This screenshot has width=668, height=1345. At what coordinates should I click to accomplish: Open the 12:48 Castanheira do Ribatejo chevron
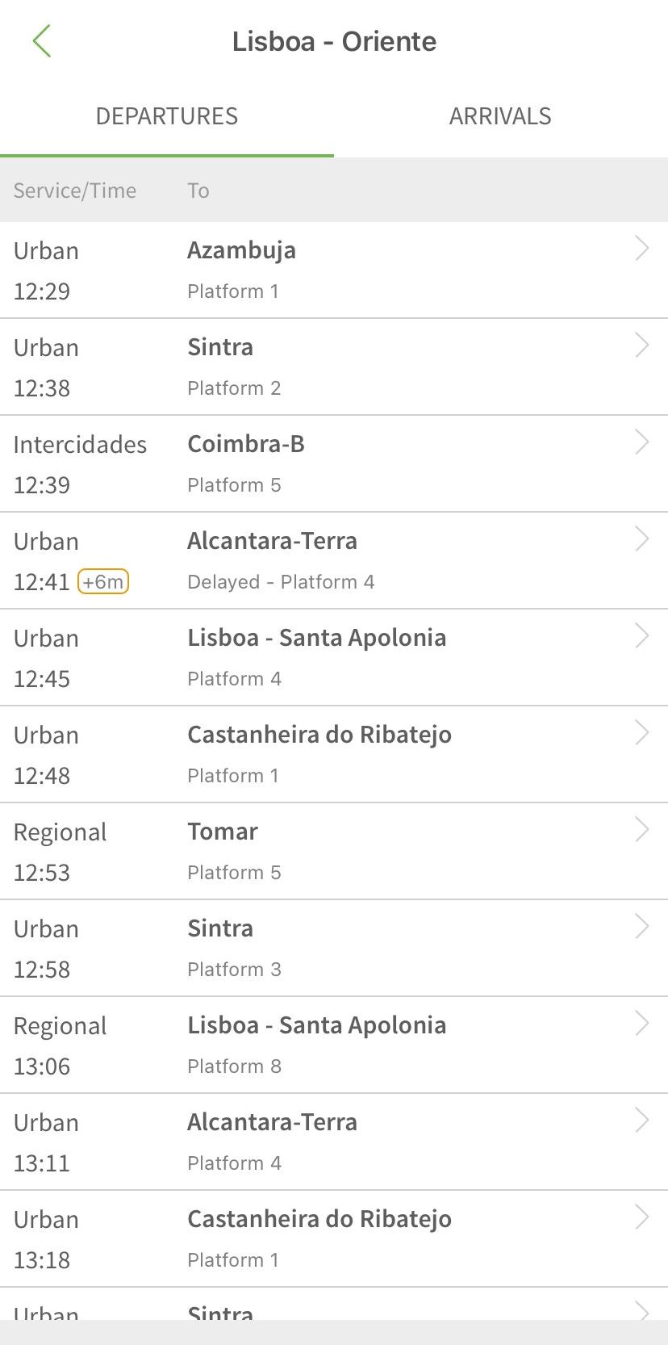point(641,733)
